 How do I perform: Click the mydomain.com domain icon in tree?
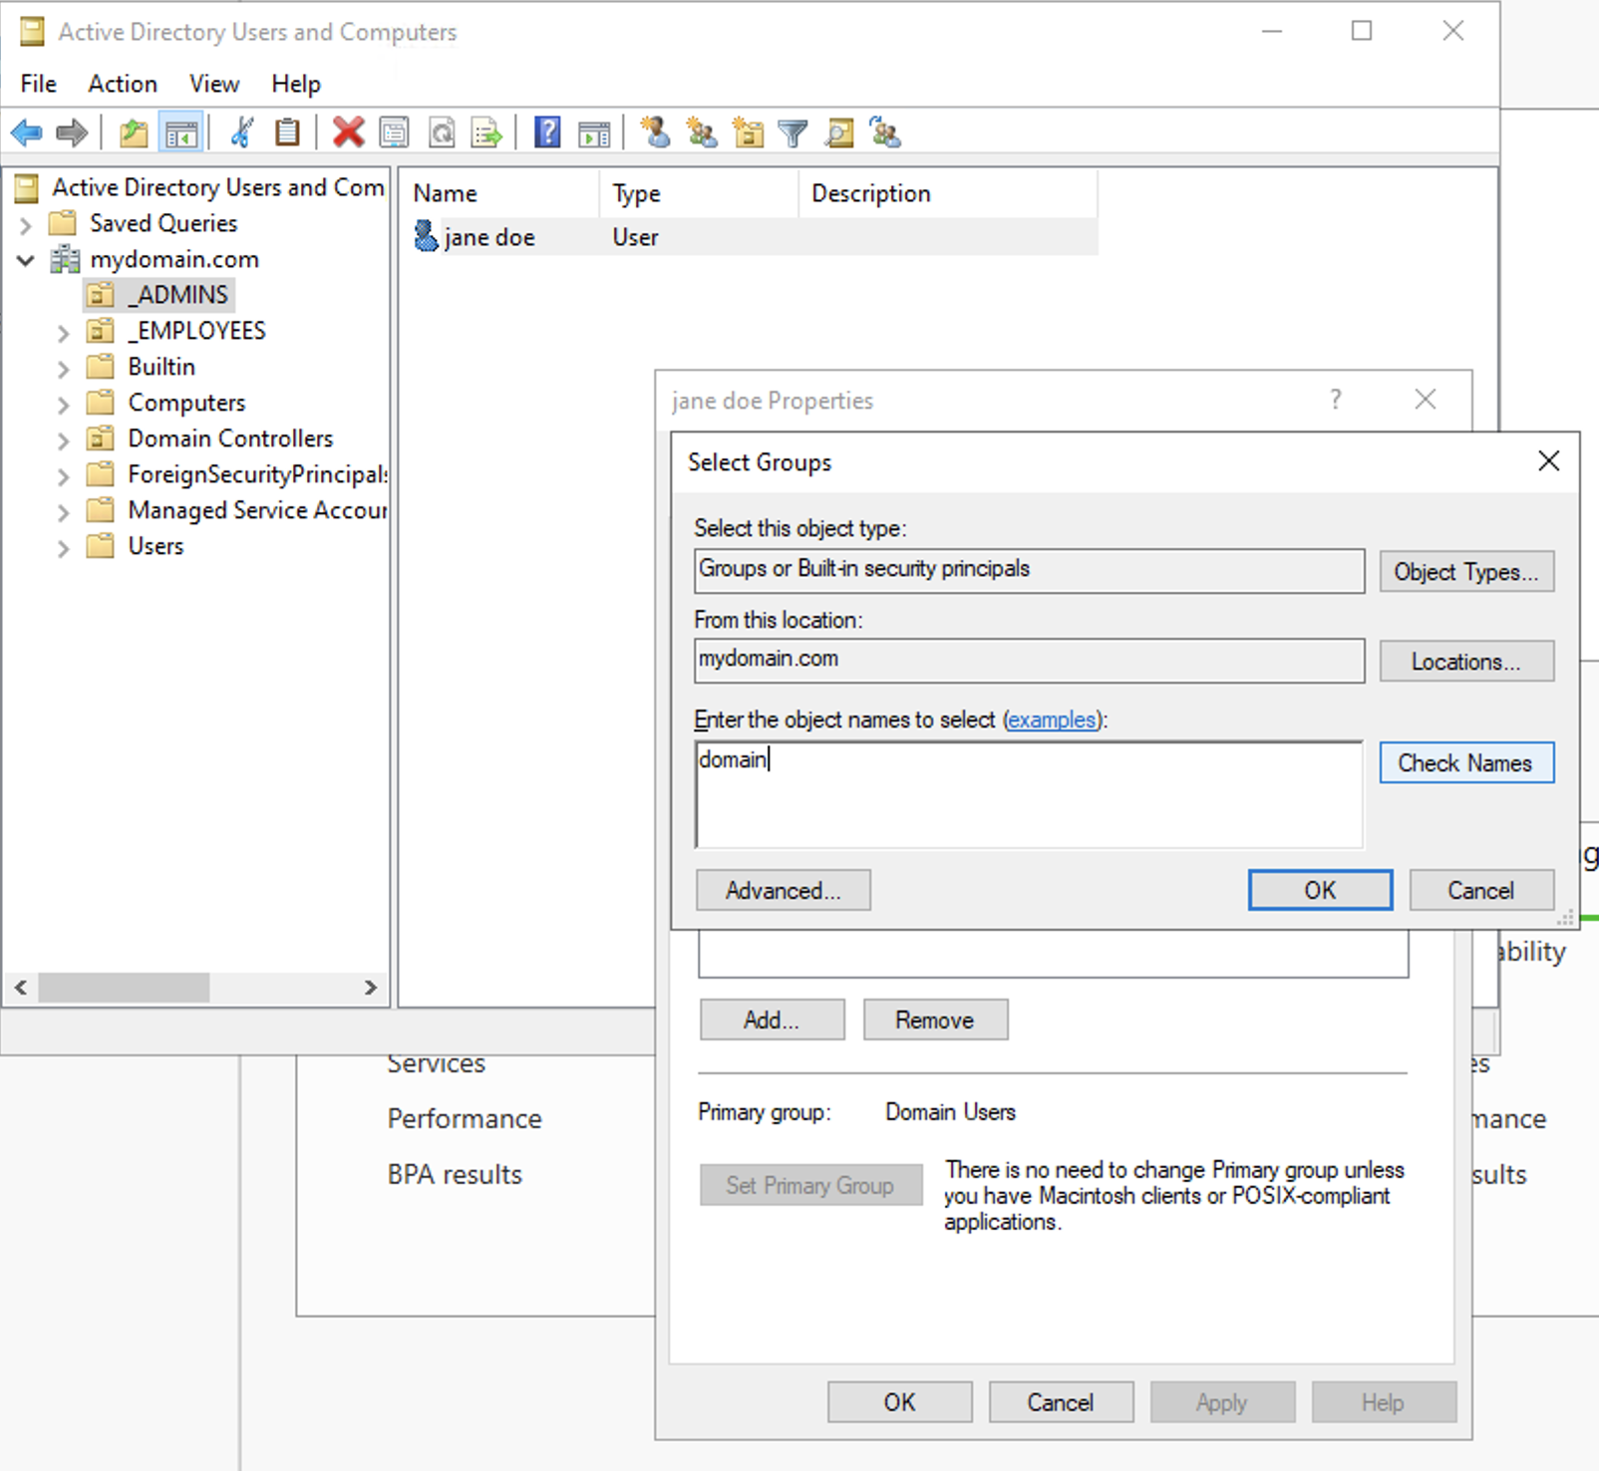tap(66, 259)
